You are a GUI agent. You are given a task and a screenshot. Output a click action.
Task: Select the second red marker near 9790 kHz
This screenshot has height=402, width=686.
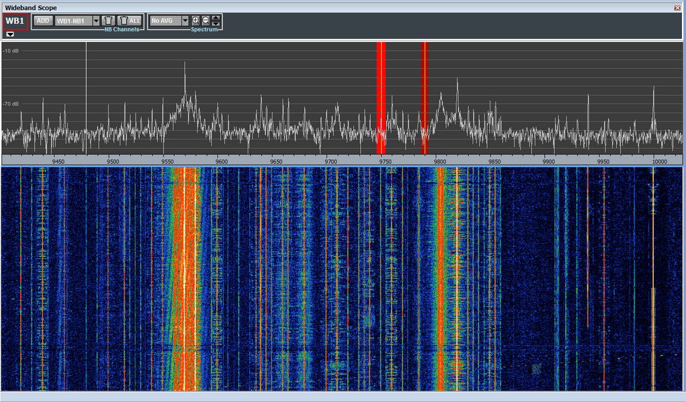tap(424, 100)
